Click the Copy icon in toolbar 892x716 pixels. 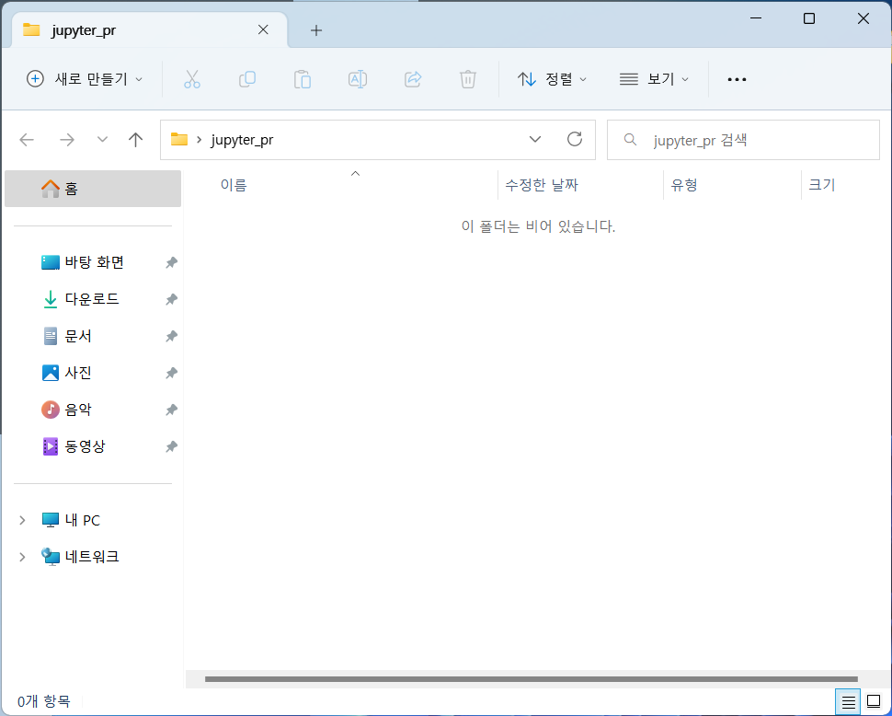pos(246,79)
